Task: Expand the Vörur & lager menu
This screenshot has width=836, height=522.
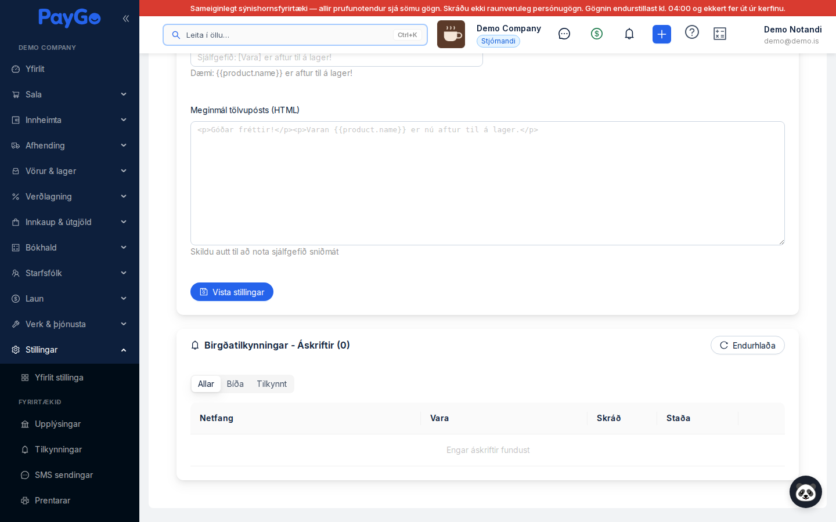Action: 70,171
